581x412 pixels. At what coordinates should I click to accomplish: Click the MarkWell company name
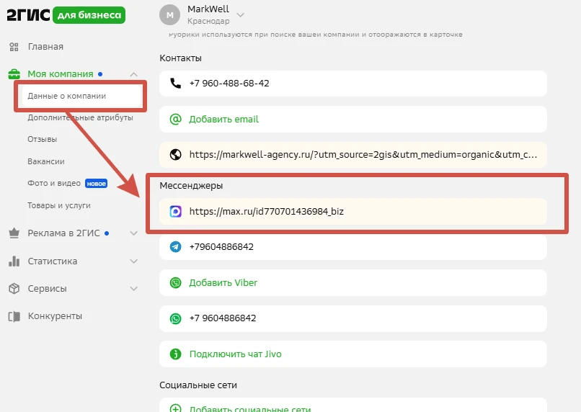pyautogui.click(x=208, y=9)
